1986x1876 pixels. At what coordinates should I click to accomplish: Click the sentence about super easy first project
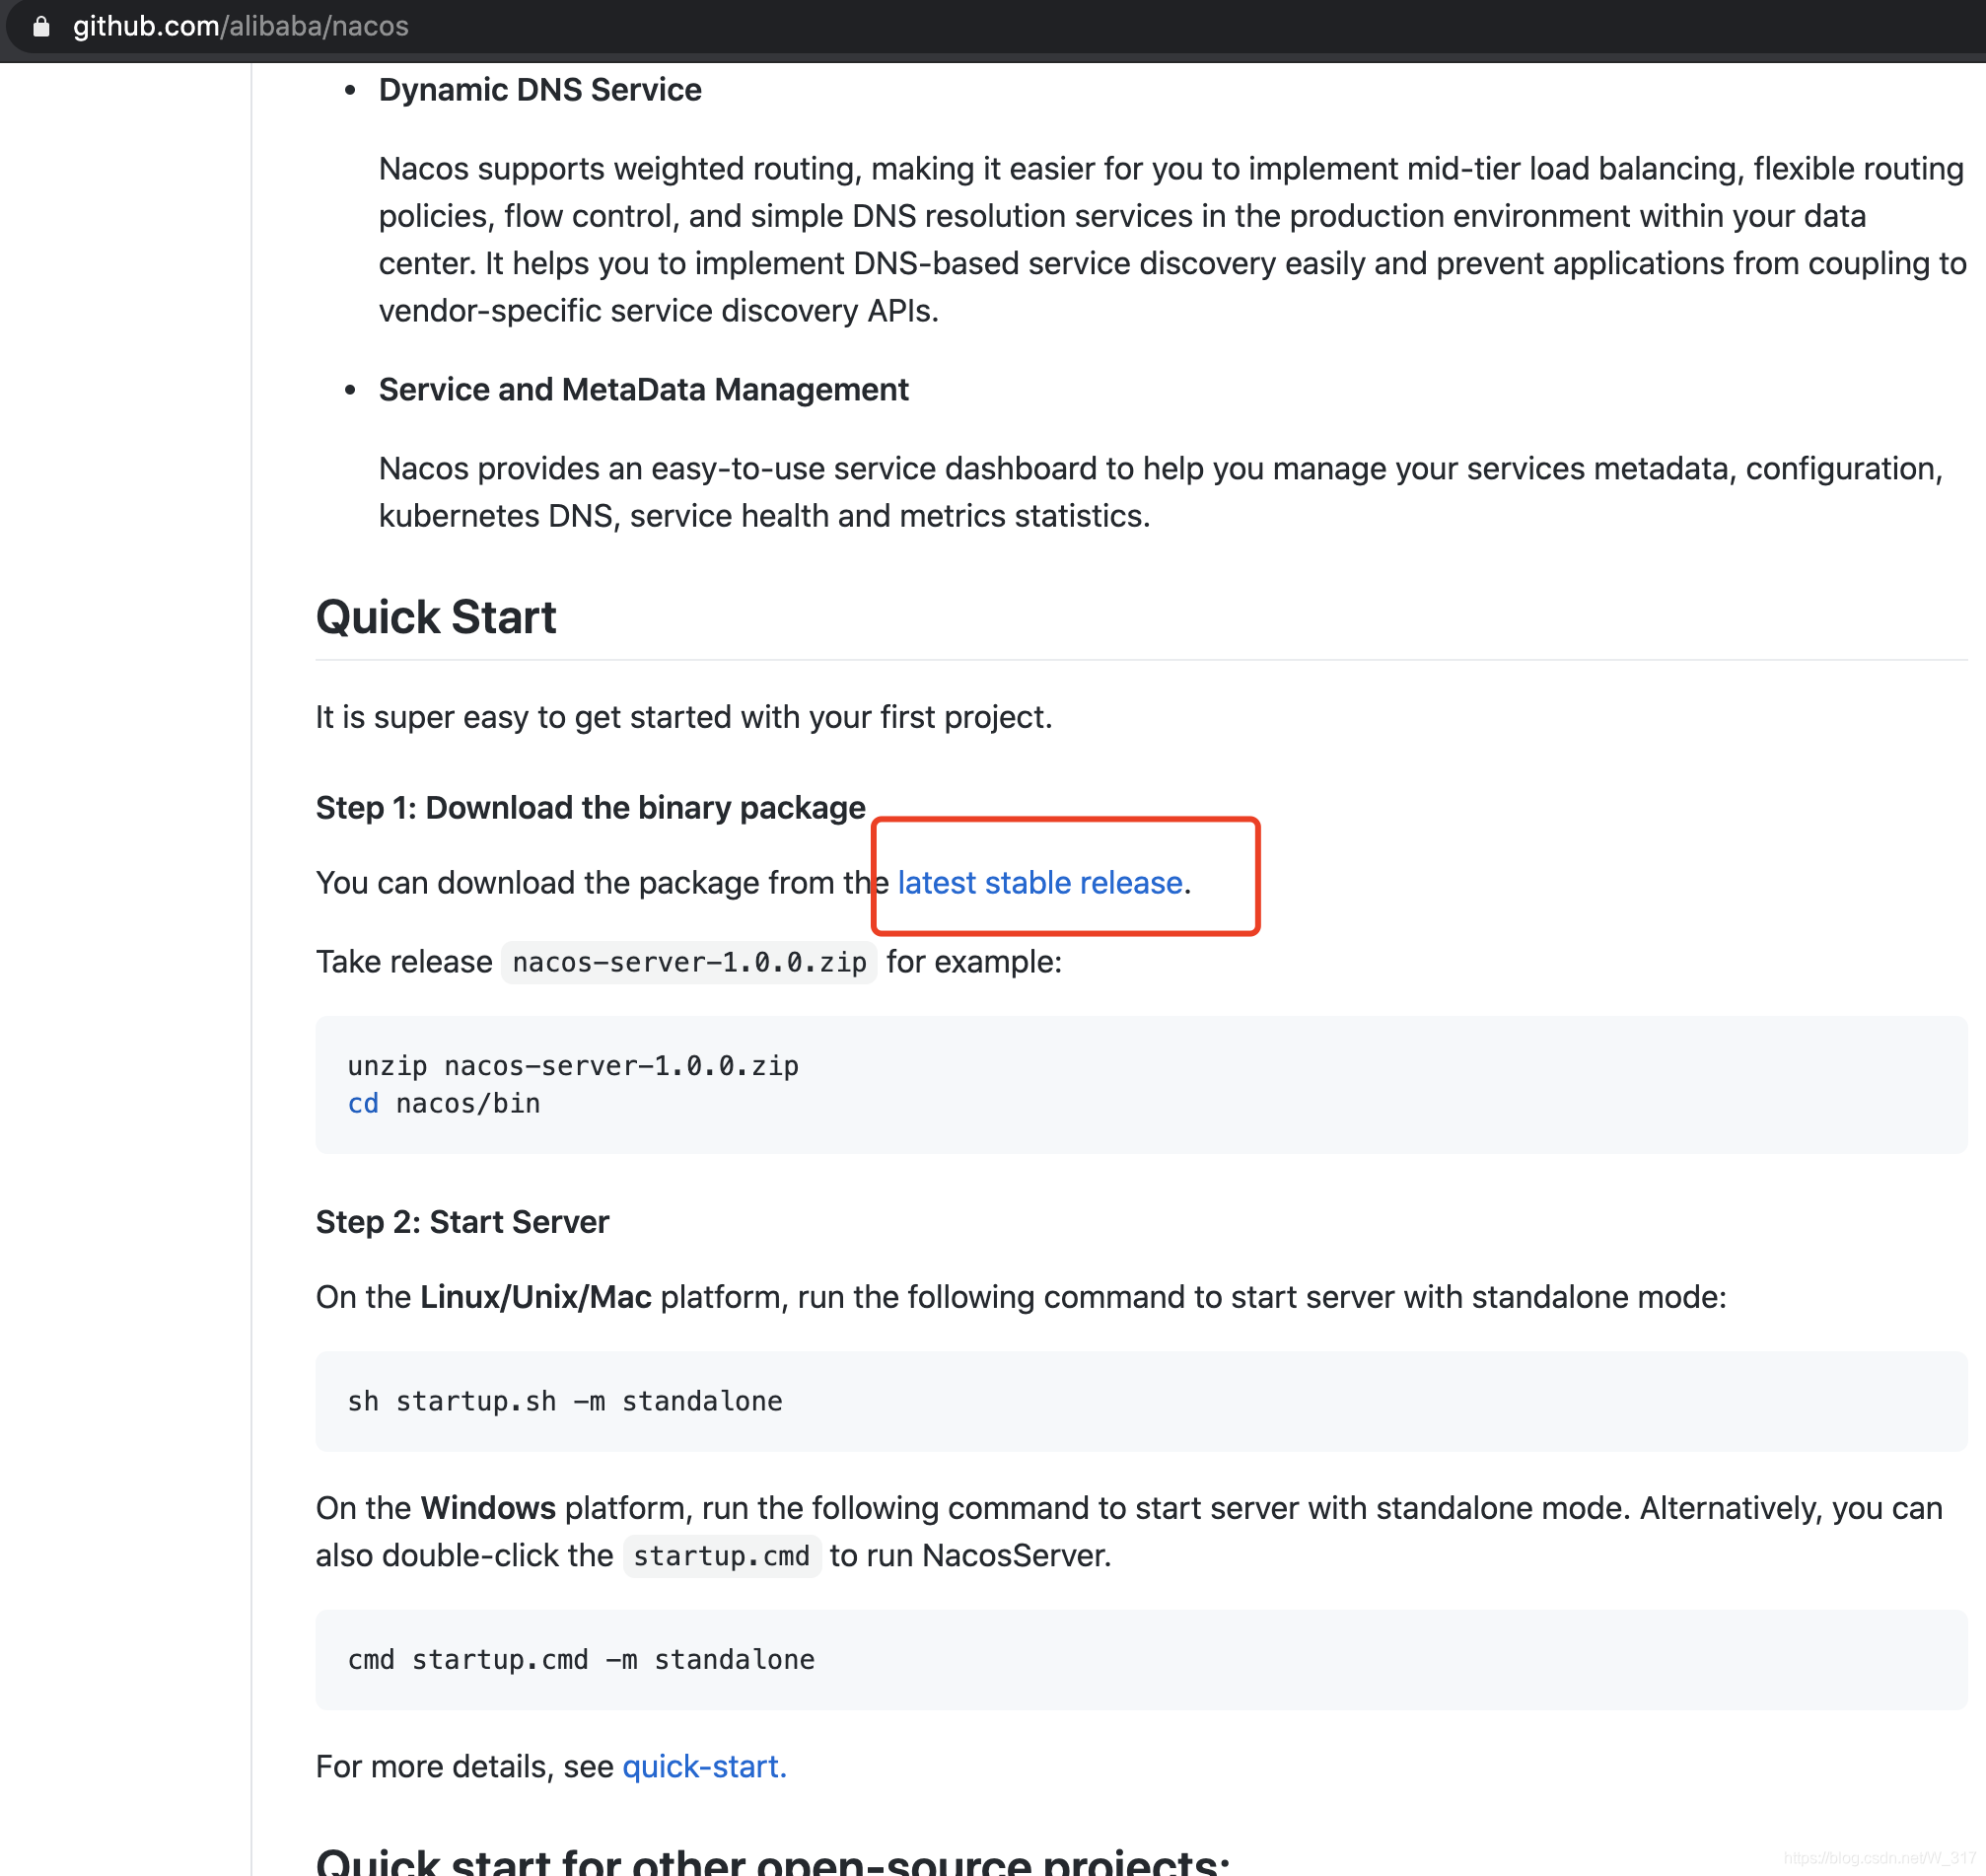click(x=683, y=718)
